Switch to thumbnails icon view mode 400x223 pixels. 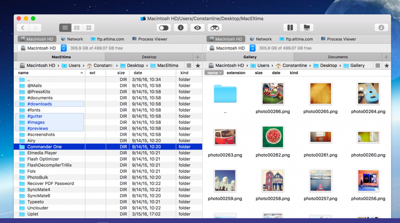pyautogui.click(x=88, y=28)
